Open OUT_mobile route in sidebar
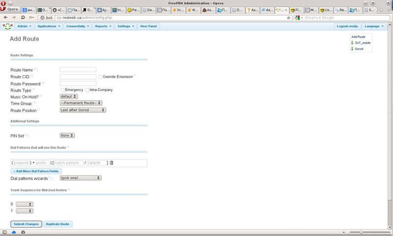Viewport: 393px width, 236px height. (363, 43)
